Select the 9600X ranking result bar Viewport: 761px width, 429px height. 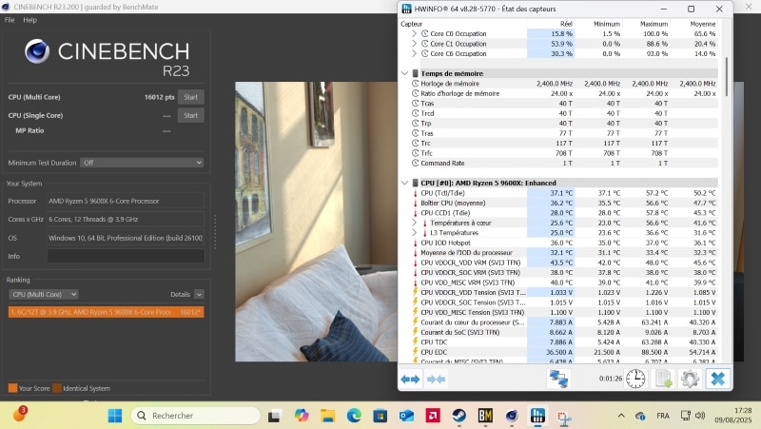pyautogui.click(x=106, y=312)
